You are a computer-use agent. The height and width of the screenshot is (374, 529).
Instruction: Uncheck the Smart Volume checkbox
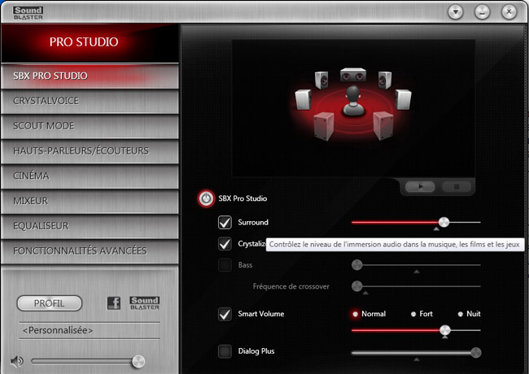225,314
